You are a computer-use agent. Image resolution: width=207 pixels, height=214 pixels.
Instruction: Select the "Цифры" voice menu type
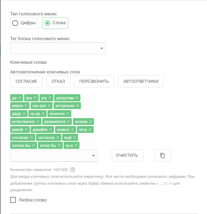(15, 23)
